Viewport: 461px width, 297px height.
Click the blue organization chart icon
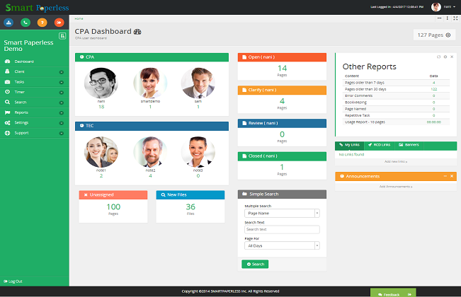[x=8, y=23]
